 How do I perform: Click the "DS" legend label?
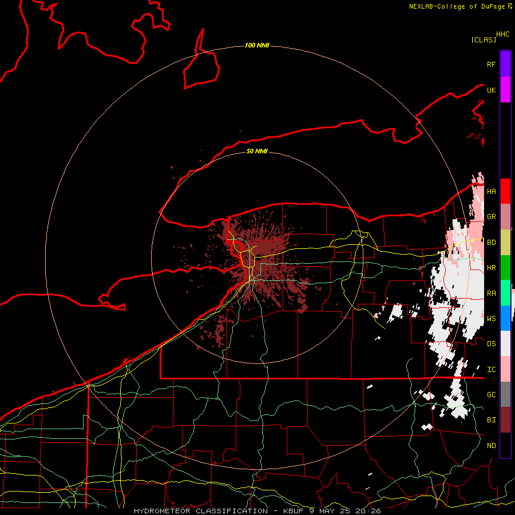[491, 344]
